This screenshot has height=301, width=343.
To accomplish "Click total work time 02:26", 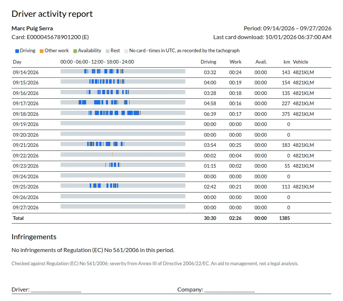I will click(x=235, y=218).
